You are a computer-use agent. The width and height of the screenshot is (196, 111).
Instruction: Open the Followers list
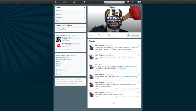pos(70,14)
